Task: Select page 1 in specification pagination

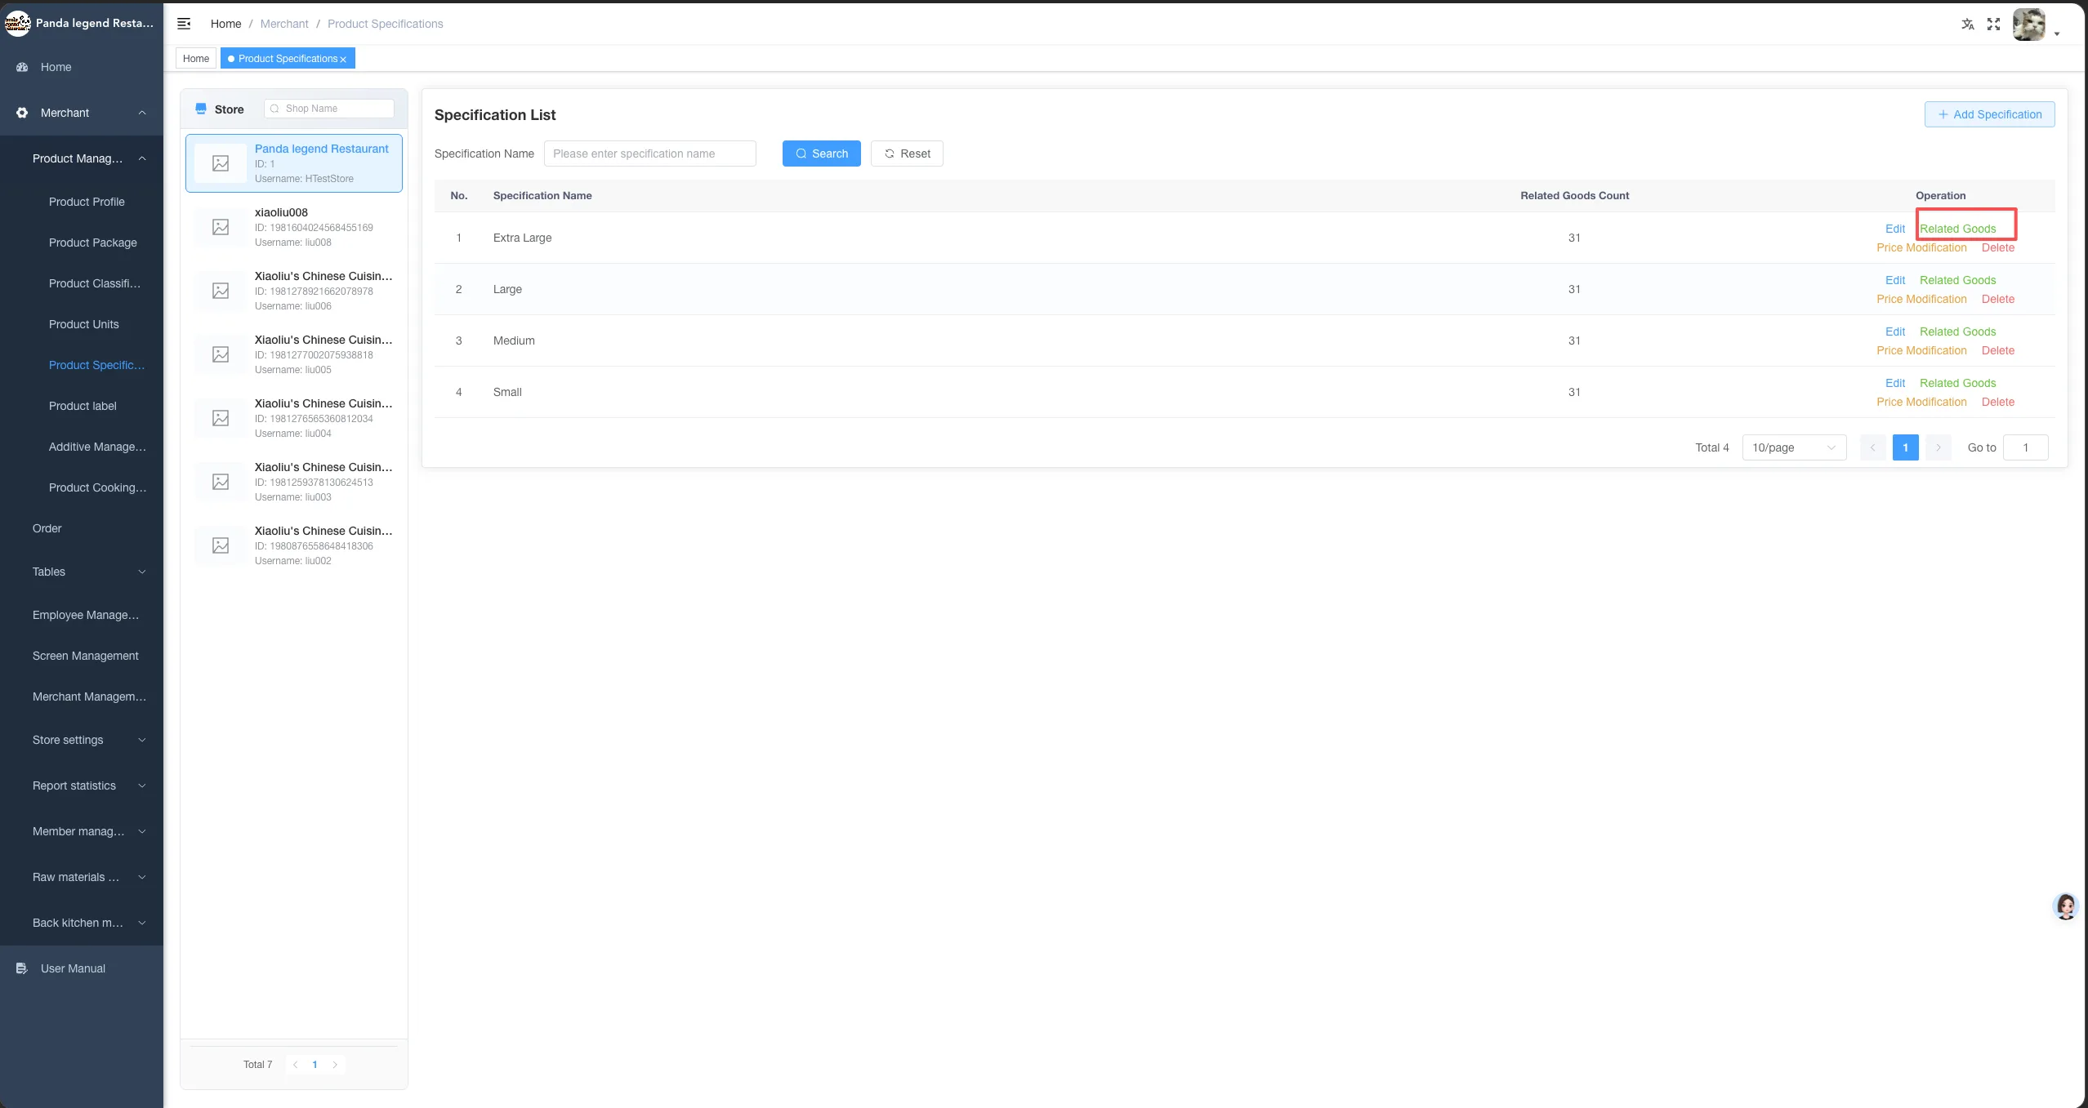Action: point(1905,447)
